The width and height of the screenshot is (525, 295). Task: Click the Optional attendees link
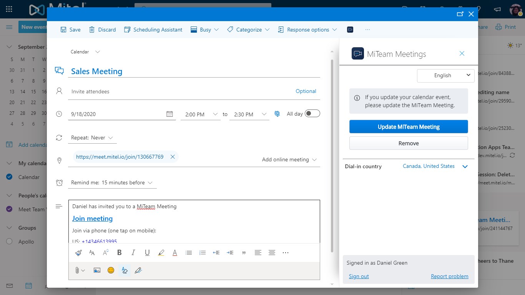306,91
